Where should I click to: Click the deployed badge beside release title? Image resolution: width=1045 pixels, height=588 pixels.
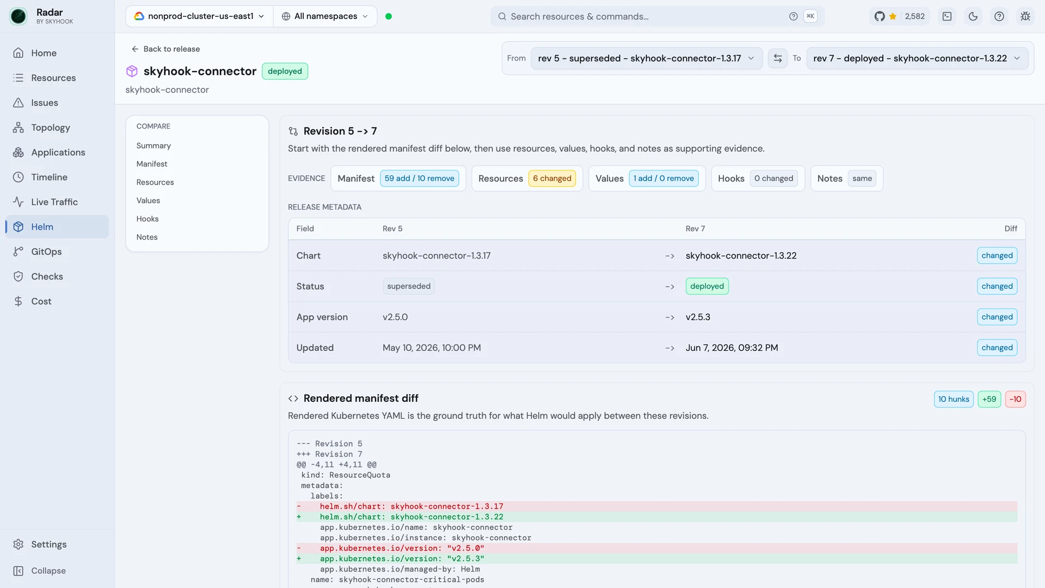(x=285, y=71)
